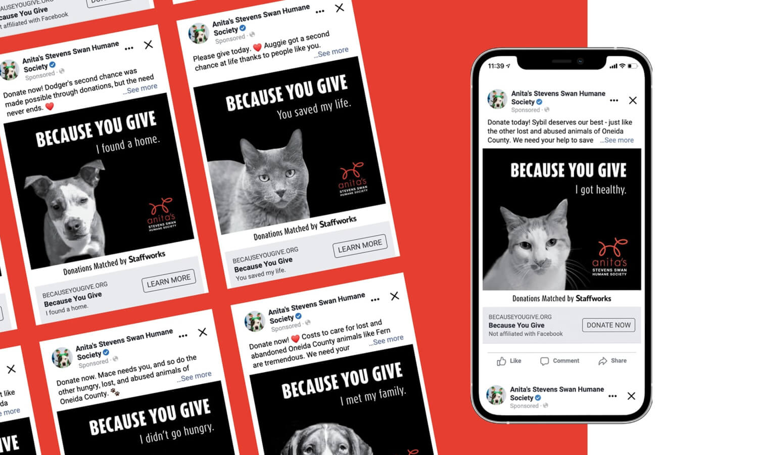The height and width of the screenshot is (455, 758).
Task: Click the DONATE NOW button
Action: (608, 325)
